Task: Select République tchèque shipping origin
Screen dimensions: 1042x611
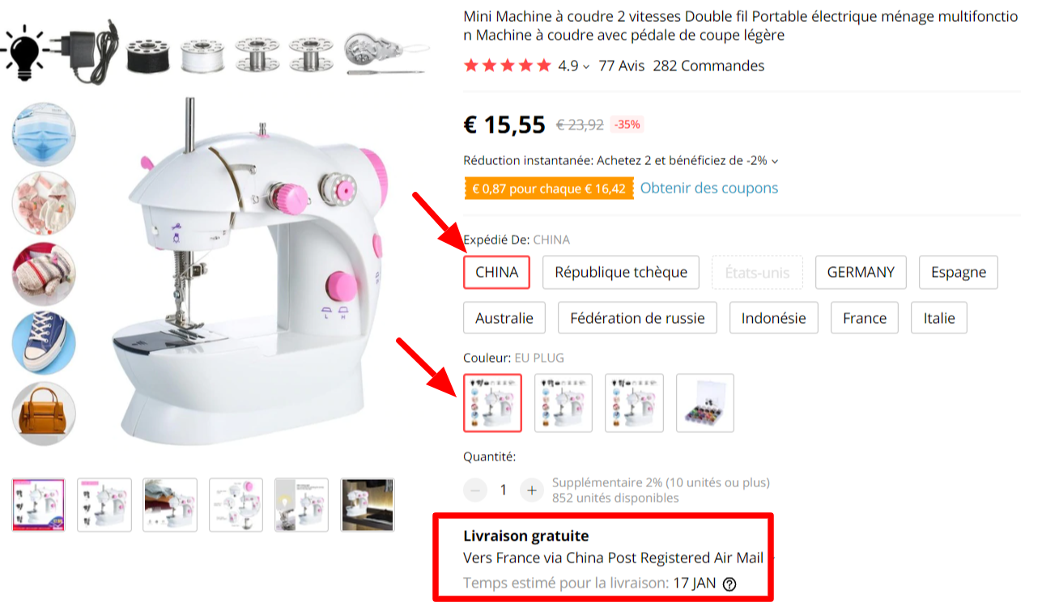Action: tap(621, 272)
